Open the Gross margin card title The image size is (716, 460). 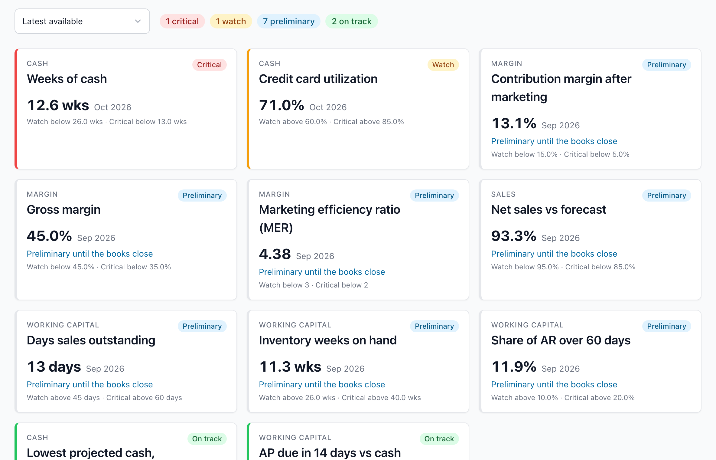tap(63, 209)
